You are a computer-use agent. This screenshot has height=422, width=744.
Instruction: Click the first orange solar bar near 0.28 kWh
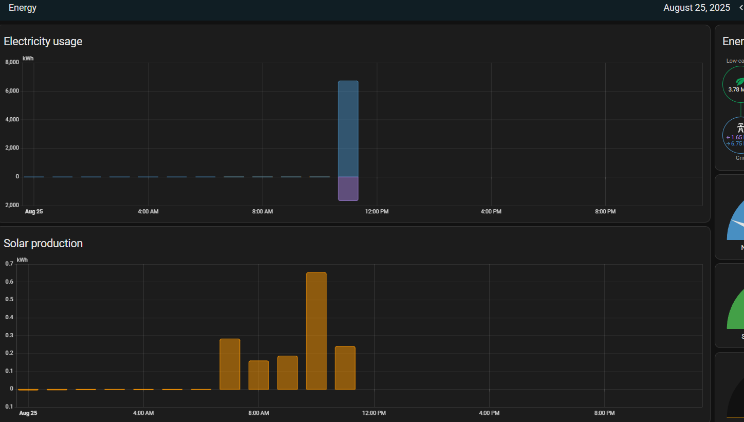[230, 364]
